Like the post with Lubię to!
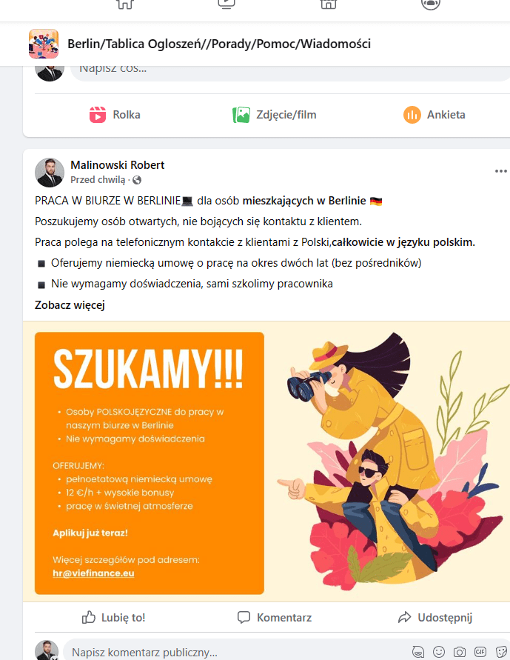 click(113, 618)
